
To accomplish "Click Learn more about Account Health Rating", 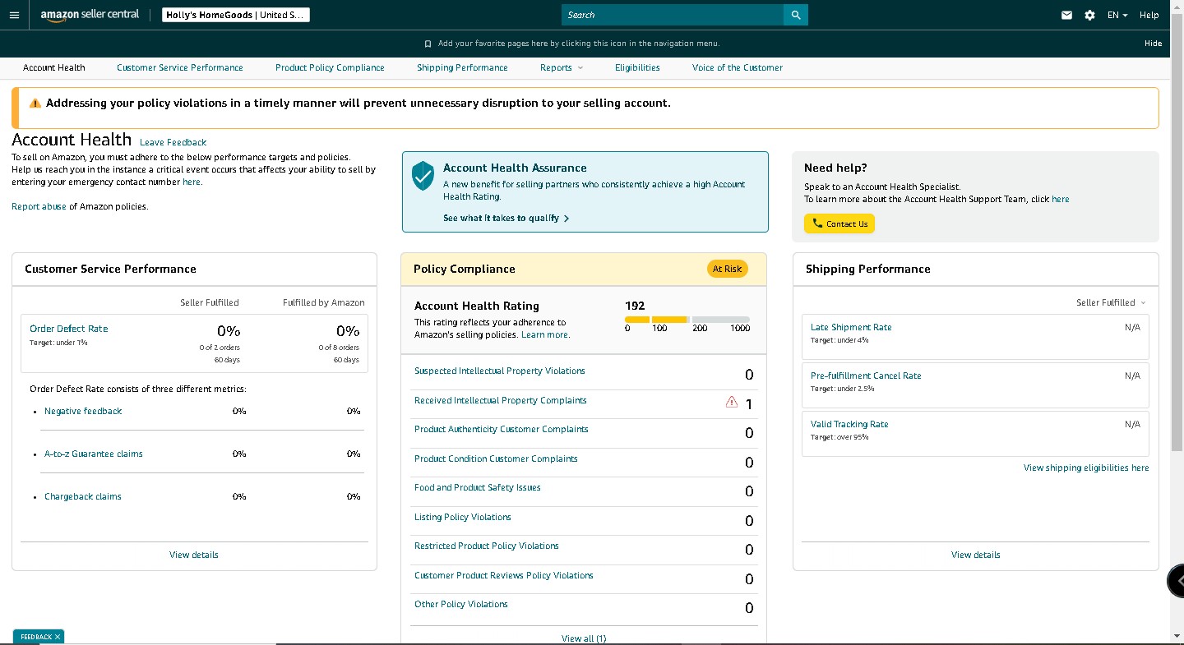I will [545, 334].
